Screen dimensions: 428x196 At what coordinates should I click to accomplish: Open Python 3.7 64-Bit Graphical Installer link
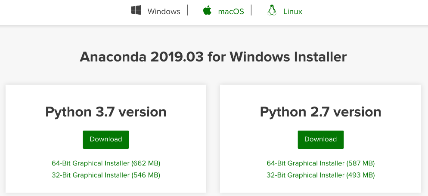coord(106,163)
